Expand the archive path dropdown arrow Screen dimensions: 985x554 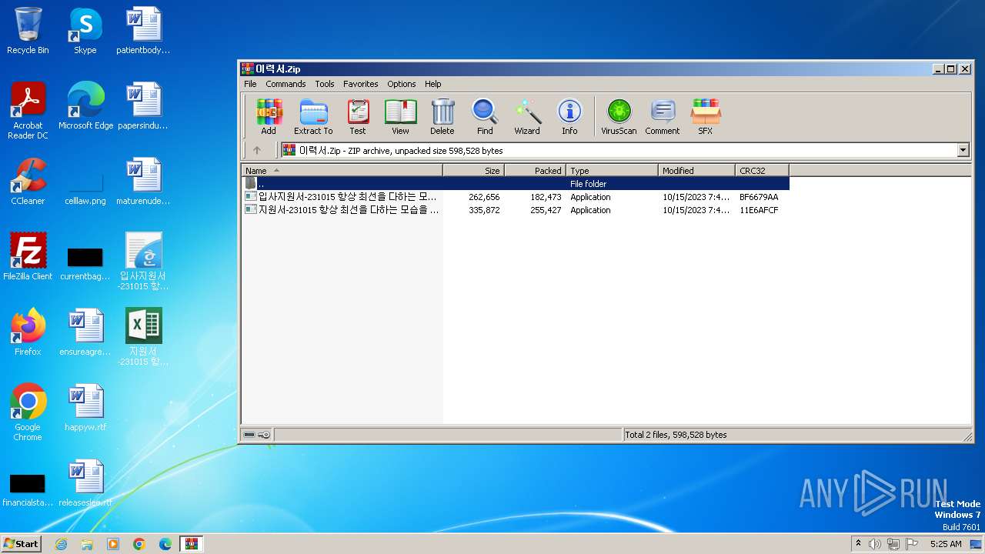pyautogui.click(x=963, y=151)
